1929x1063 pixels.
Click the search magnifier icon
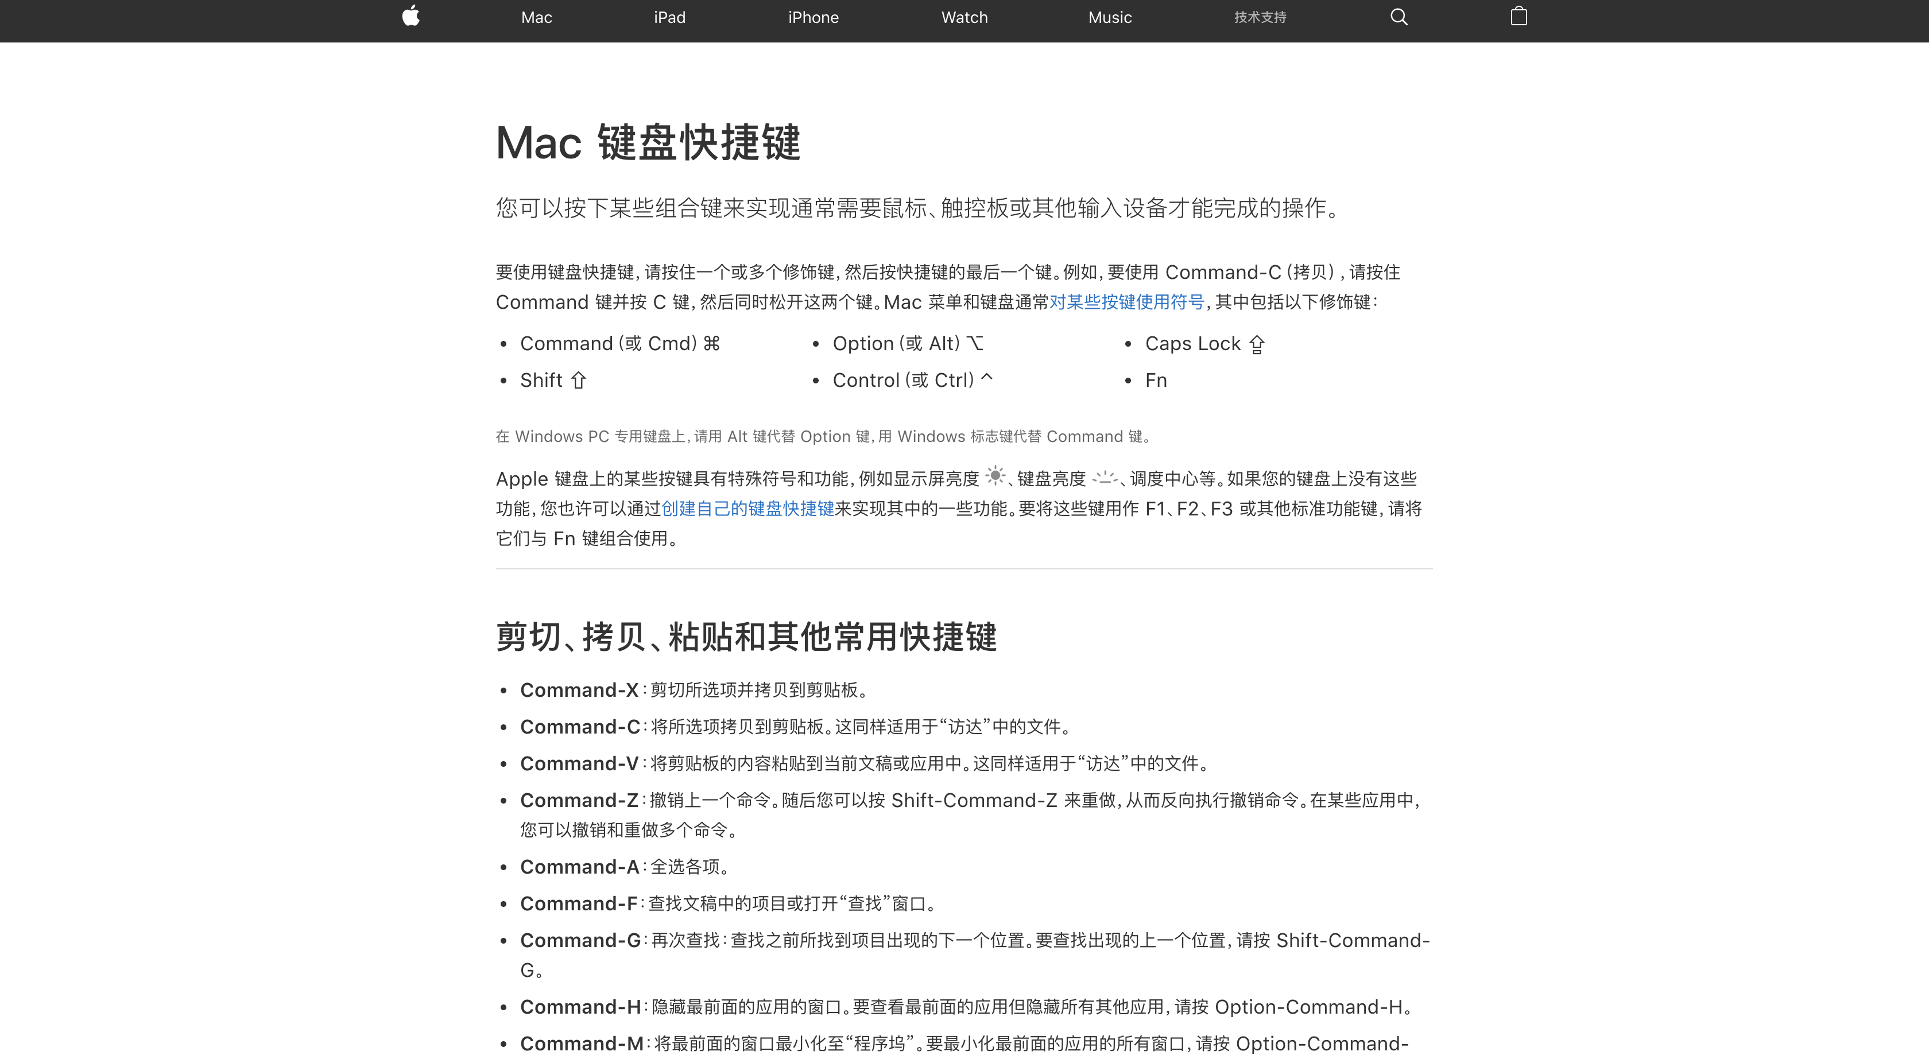(1398, 18)
